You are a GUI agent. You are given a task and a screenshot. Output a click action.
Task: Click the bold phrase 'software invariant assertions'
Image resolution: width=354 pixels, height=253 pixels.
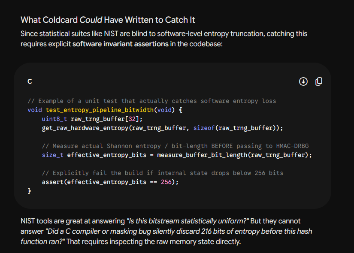click(120, 44)
